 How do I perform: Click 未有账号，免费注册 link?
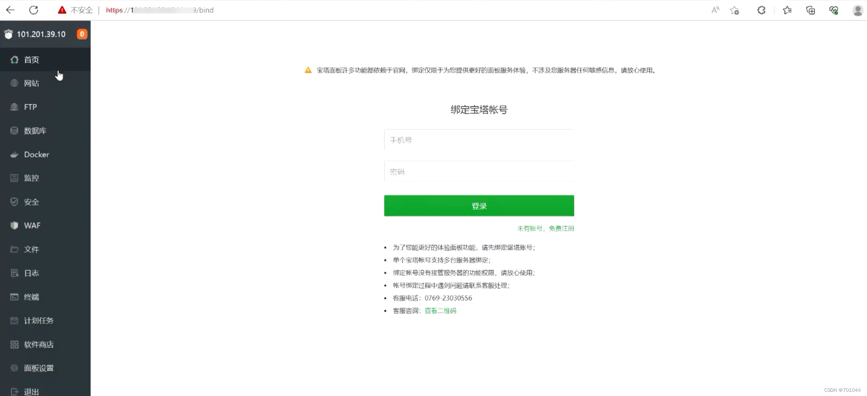point(546,228)
